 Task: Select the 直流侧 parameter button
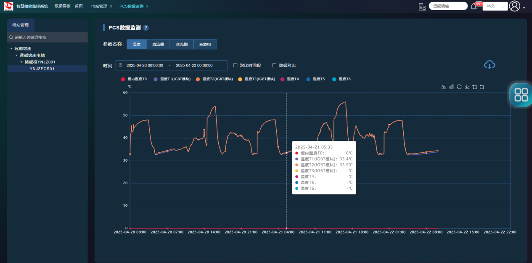[158, 44]
